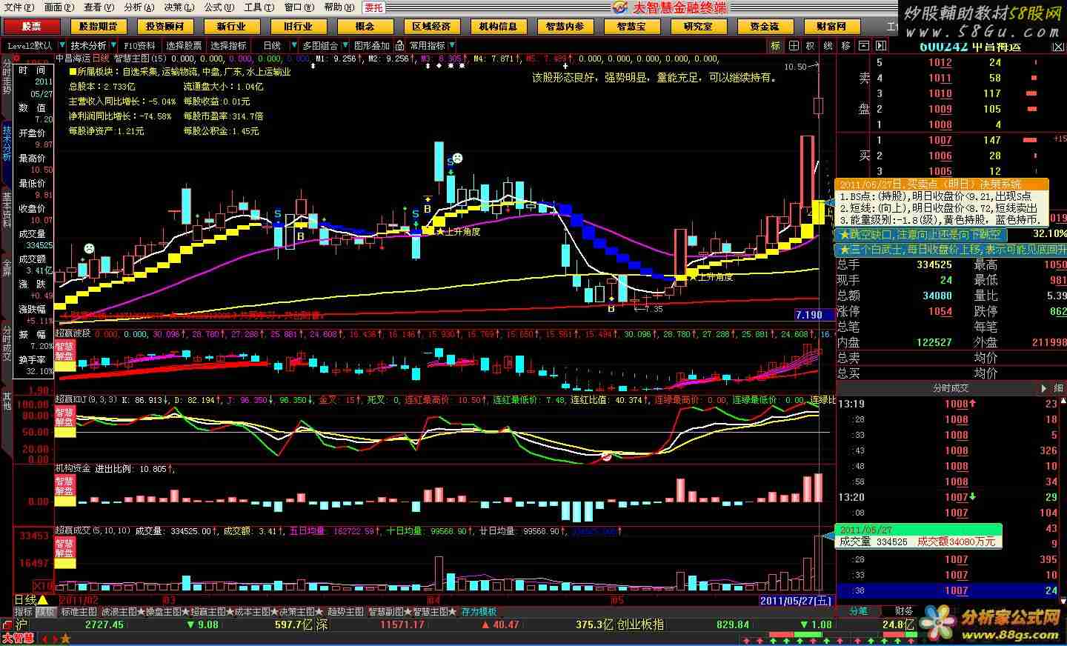The height and width of the screenshot is (646, 1067).
Task: Select the 财务 tab in quote panel
Action: point(904,611)
